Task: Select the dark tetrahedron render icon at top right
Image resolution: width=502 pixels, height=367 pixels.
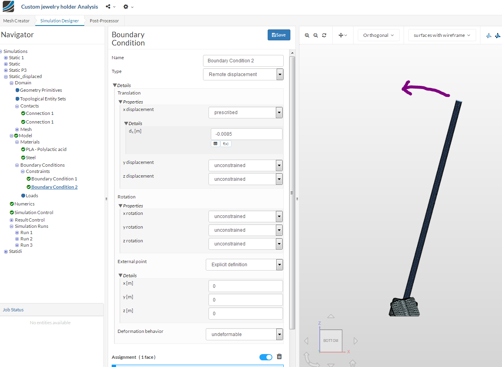Action: (498, 35)
